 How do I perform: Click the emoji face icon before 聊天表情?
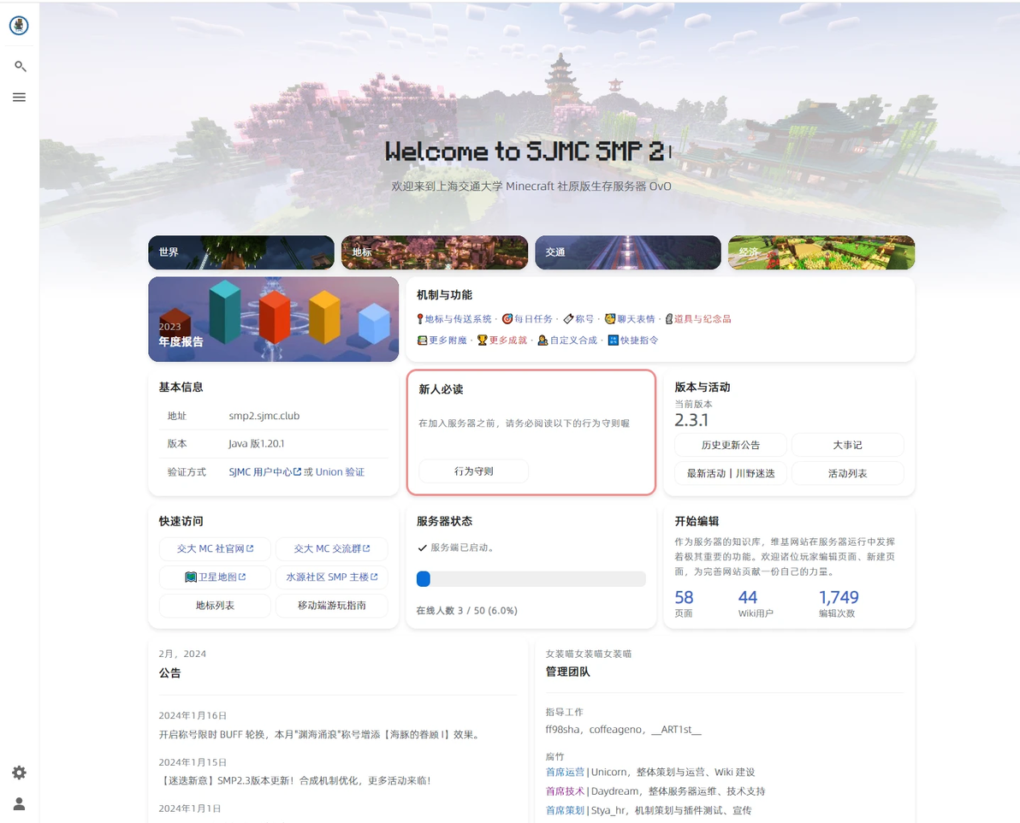coord(610,319)
